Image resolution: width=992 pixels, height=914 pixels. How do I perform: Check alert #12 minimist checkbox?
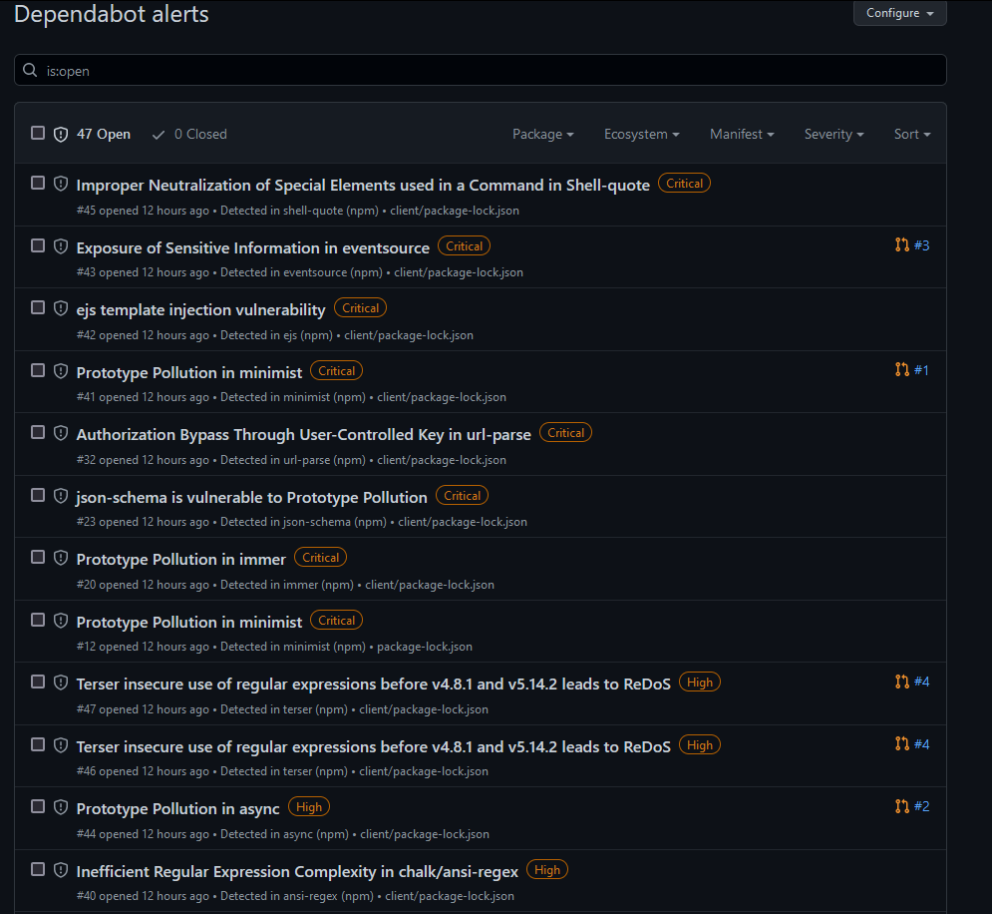click(38, 620)
